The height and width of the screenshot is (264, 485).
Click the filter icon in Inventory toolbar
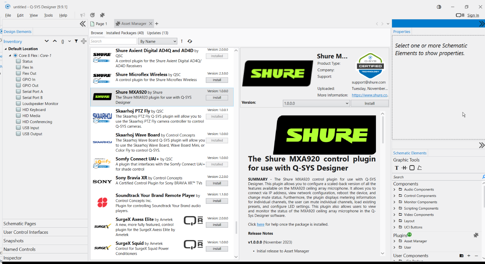(76, 41)
